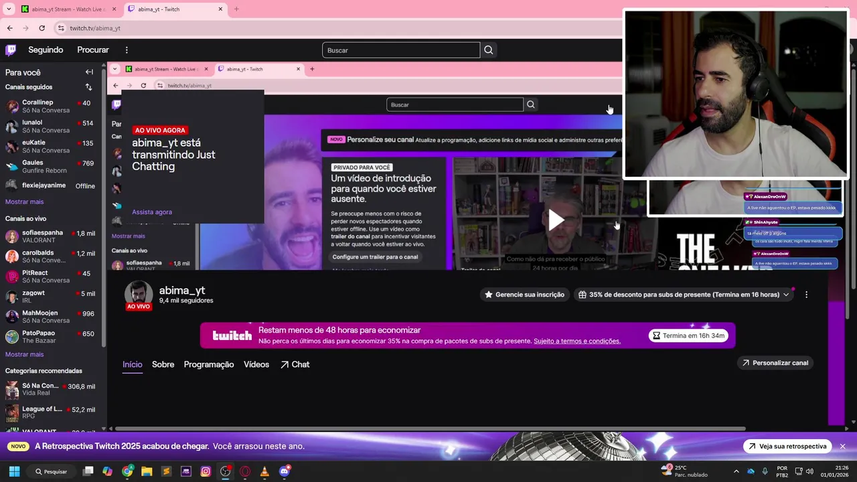Close the abima_yt Stream Kick tab
This screenshot has width=857, height=482.
tap(114, 9)
